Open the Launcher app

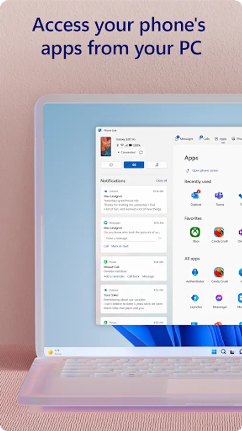196,301
